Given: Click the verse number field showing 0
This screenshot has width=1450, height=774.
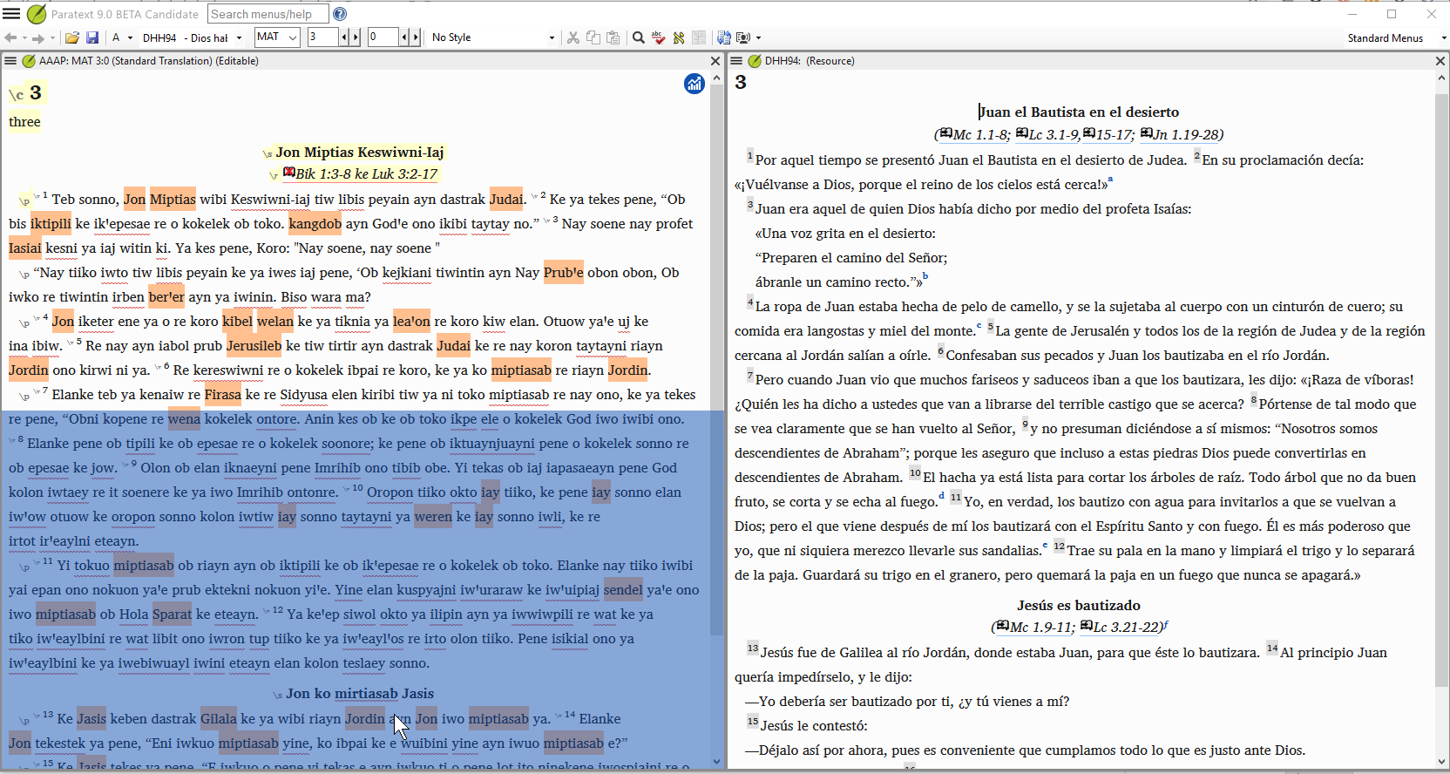Looking at the screenshot, I should click(x=383, y=37).
